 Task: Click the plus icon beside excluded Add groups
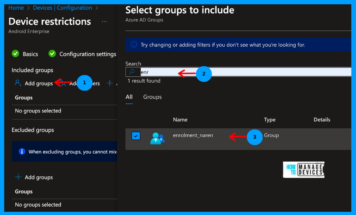coord(18,177)
